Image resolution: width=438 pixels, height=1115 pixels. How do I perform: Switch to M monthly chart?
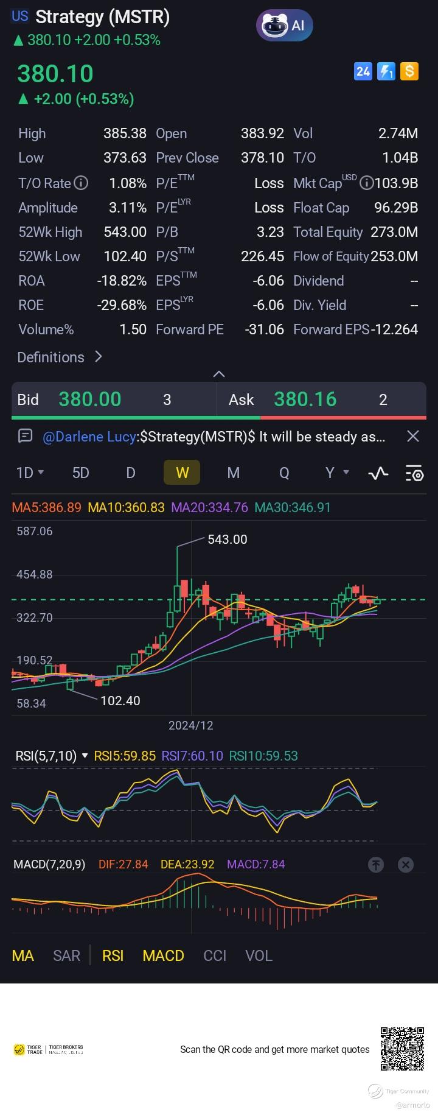point(233,473)
